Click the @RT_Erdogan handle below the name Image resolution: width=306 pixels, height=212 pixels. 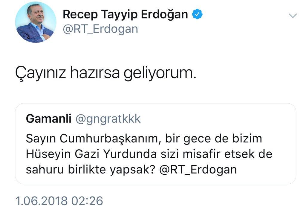tap(100, 29)
